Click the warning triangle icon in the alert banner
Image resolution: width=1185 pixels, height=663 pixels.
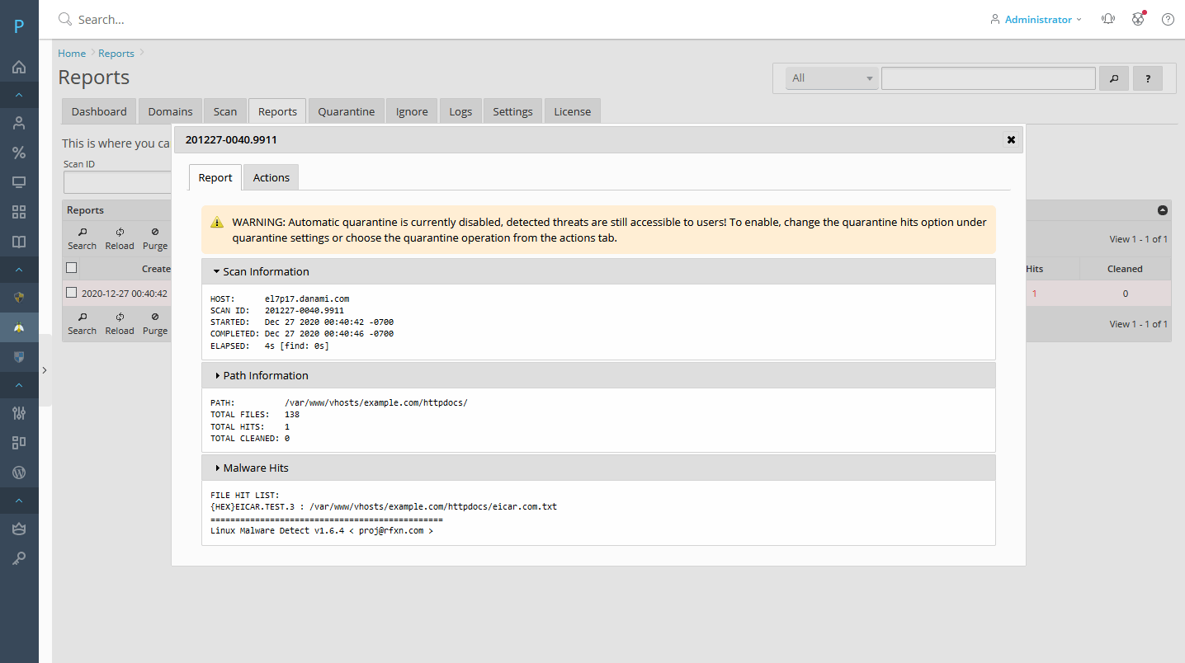(217, 222)
